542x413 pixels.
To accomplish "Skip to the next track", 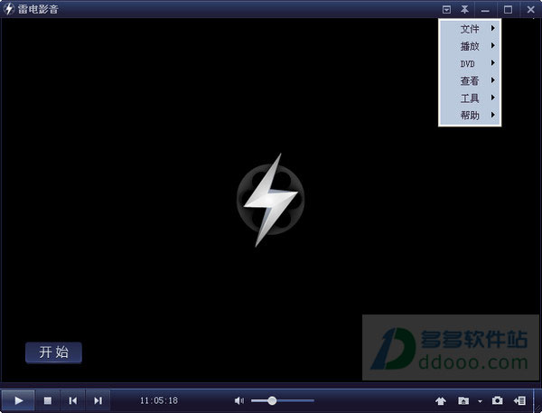I will pyautogui.click(x=98, y=400).
